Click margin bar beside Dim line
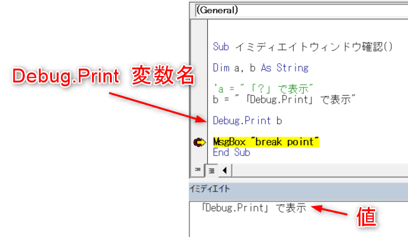This screenshot has width=408, height=237. [199, 68]
